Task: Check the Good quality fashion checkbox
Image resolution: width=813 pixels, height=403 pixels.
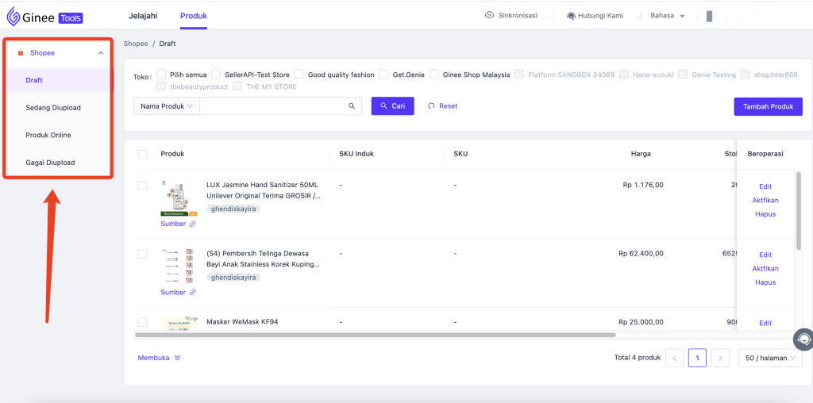Action: [299, 74]
